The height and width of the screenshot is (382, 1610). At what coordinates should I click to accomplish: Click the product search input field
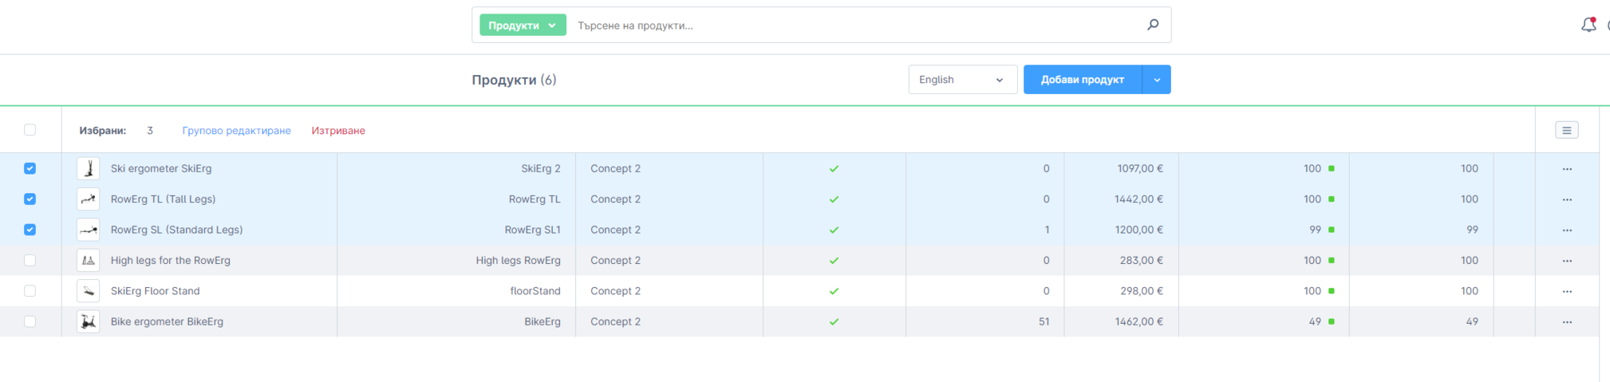[854, 26]
